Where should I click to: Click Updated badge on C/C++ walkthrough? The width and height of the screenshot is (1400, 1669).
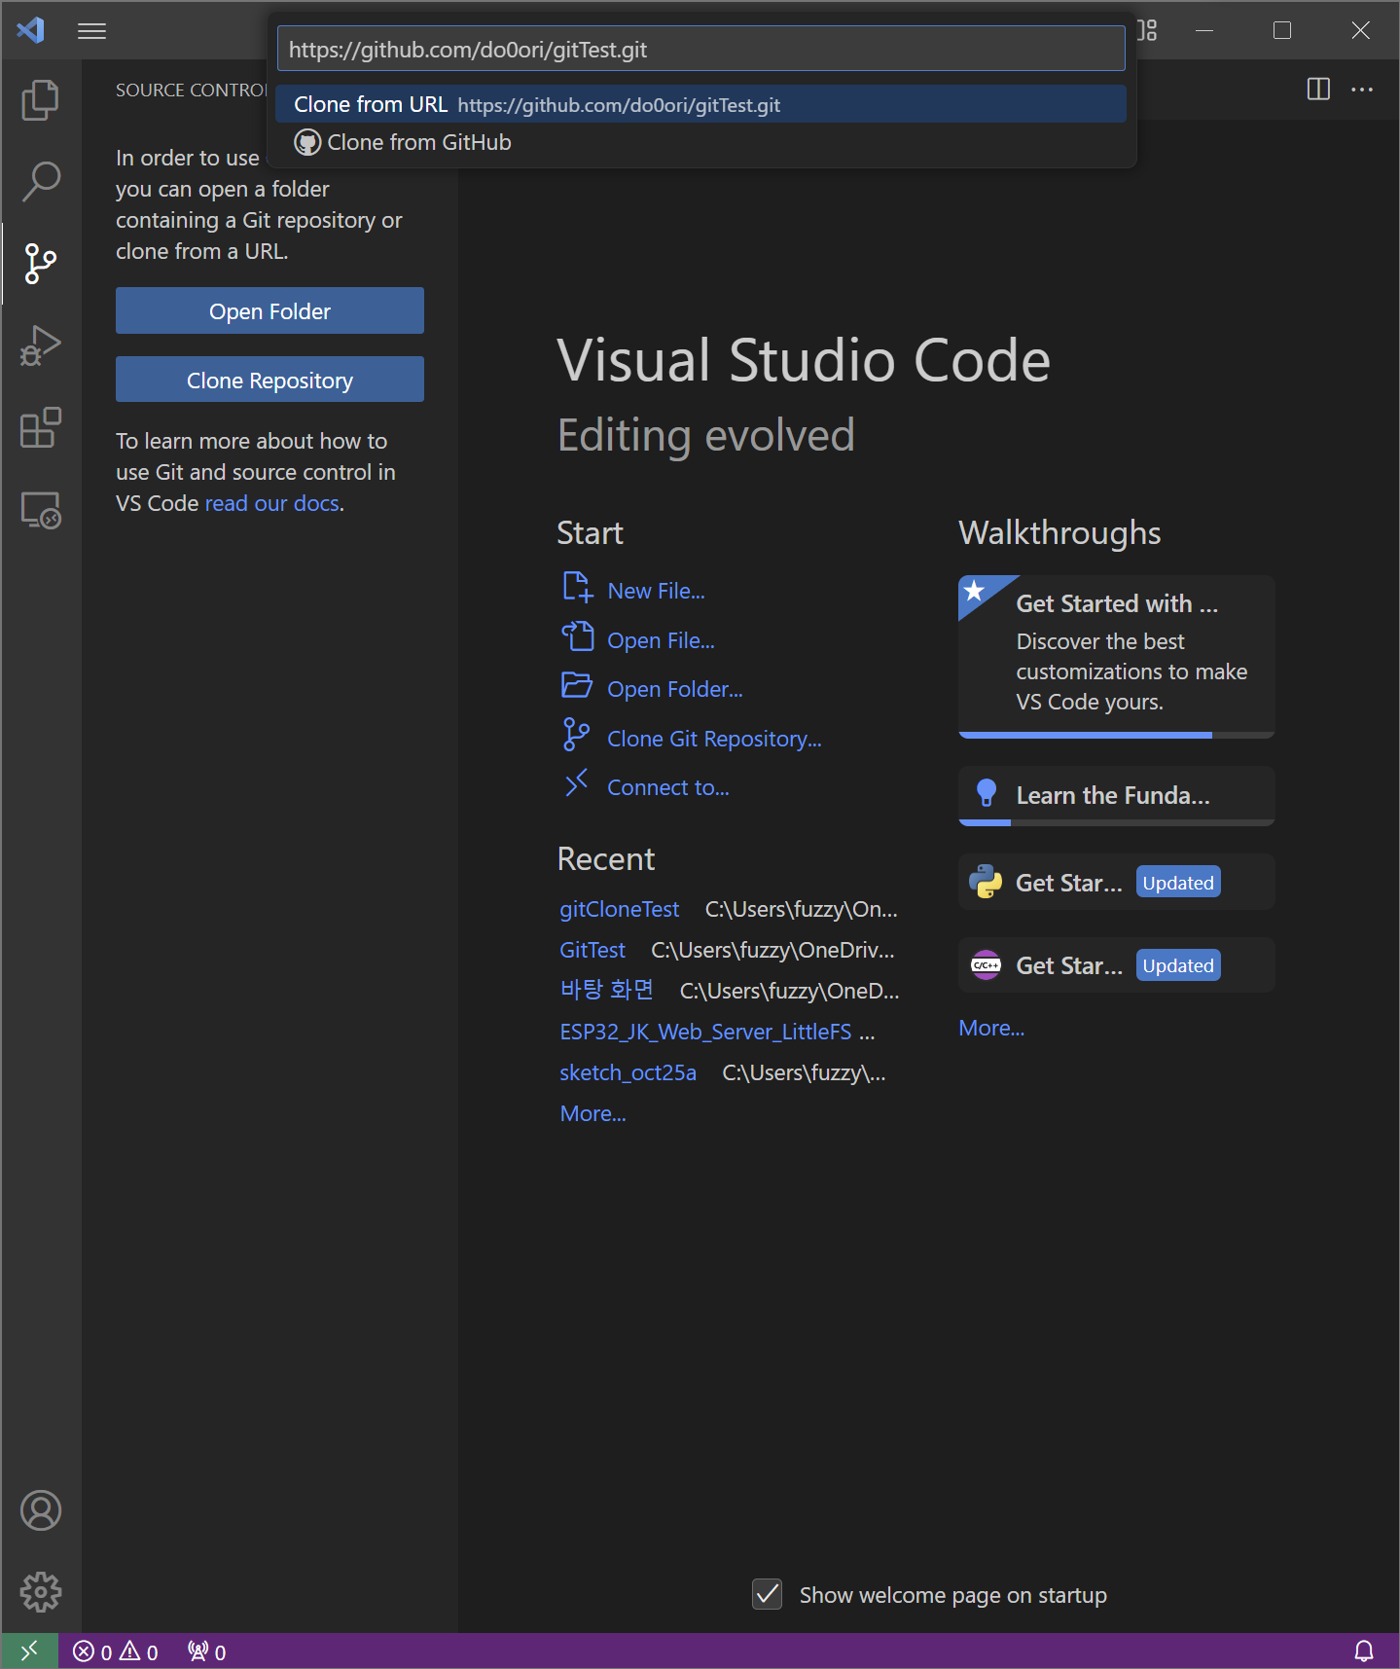[1178, 965]
